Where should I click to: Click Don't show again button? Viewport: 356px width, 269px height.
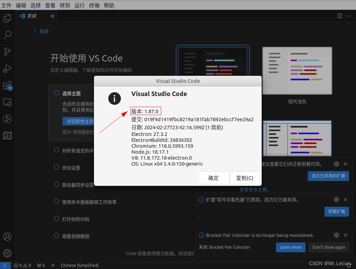coord(329,247)
